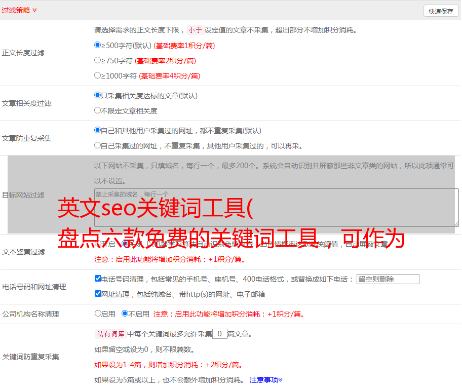The height and width of the screenshot is (389, 462).
Task: Click the keyword article count input box
Action: coord(219,334)
